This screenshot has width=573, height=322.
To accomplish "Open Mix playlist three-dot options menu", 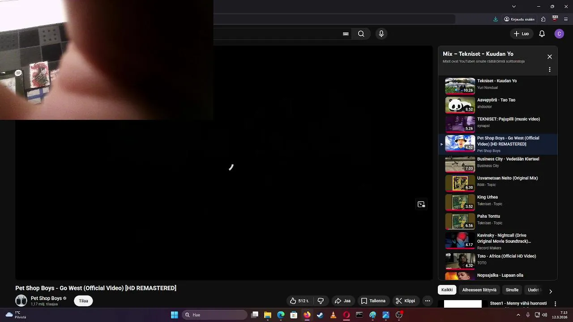I will tap(550, 70).
